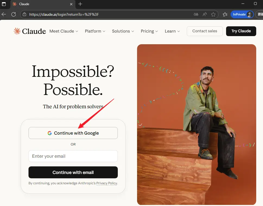Click the InPrivate profile avatar
Screen dimensions: 263x206
pos(250,14)
